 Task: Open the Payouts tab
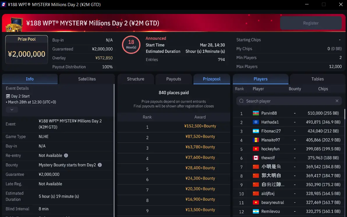click(x=173, y=79)
